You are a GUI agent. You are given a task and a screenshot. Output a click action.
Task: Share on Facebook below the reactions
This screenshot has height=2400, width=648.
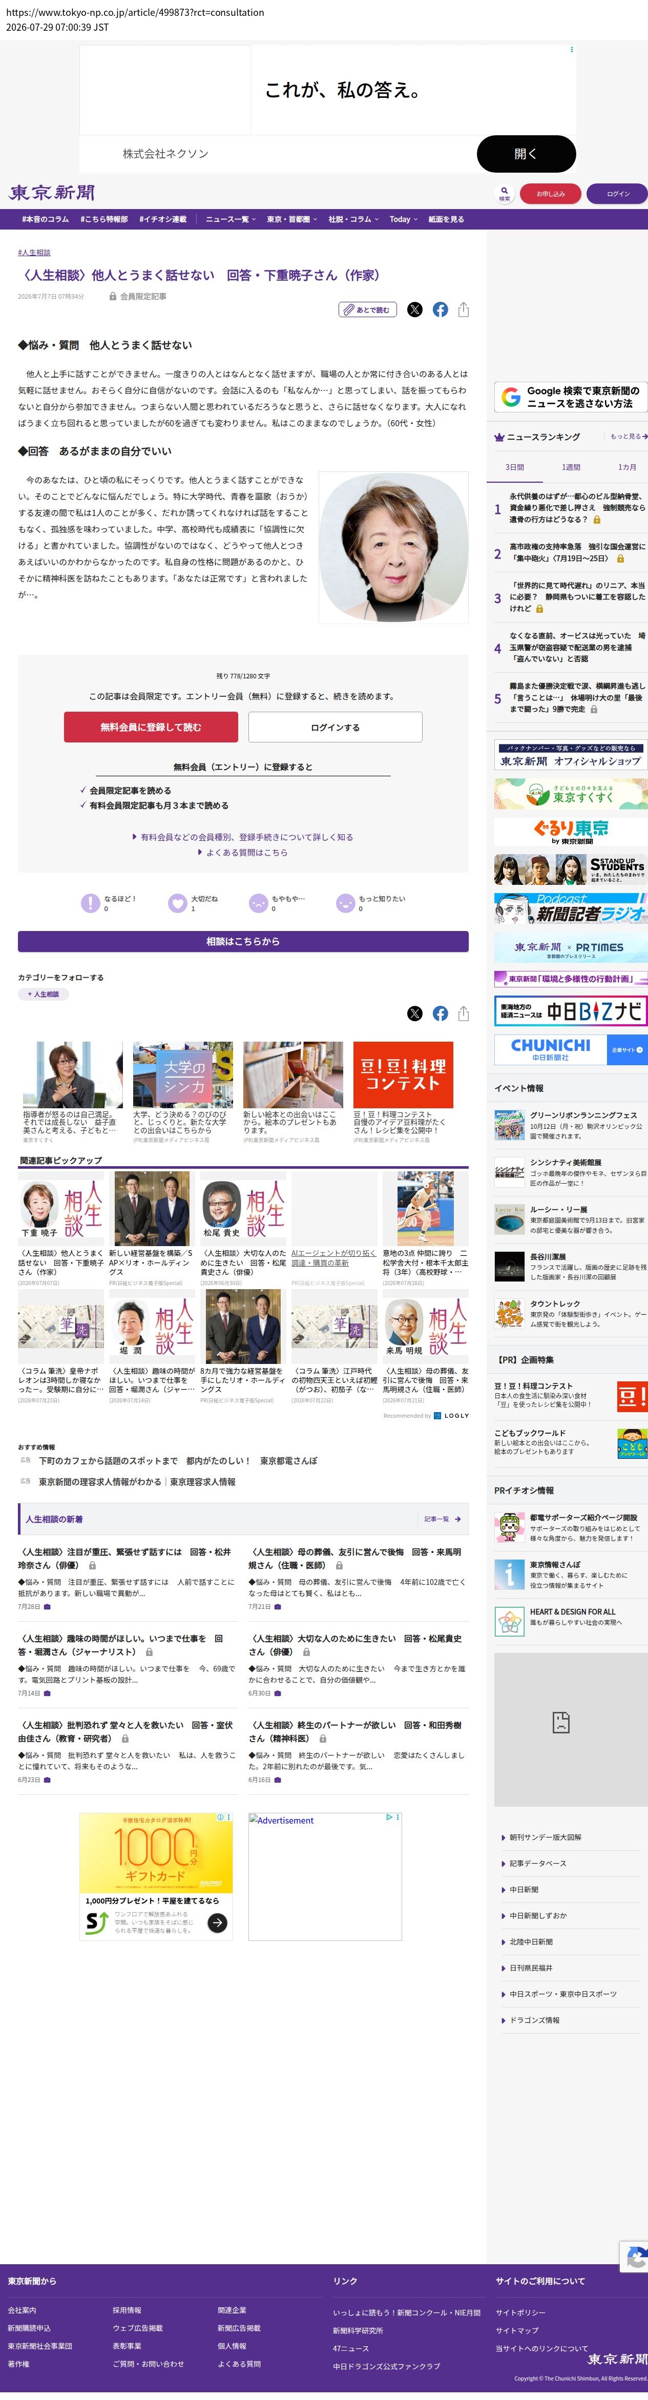click(x=441, y=1013)
